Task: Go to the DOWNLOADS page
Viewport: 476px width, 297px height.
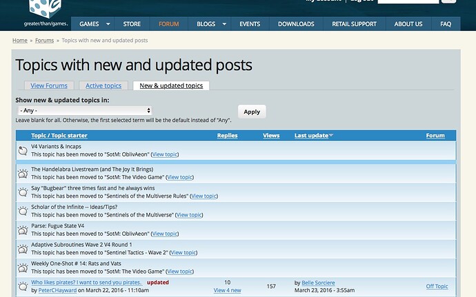Action: 296,24
